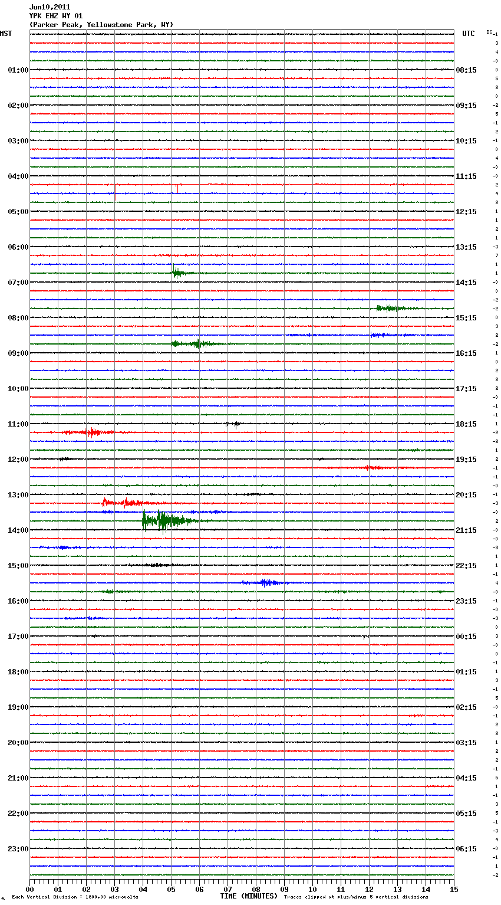Select the 11:00 MST time label

pos(18,424)
